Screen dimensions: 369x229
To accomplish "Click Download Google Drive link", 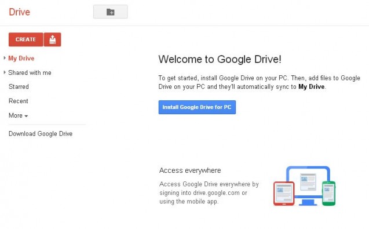I will pyautogui.click(x=41, y=134).
